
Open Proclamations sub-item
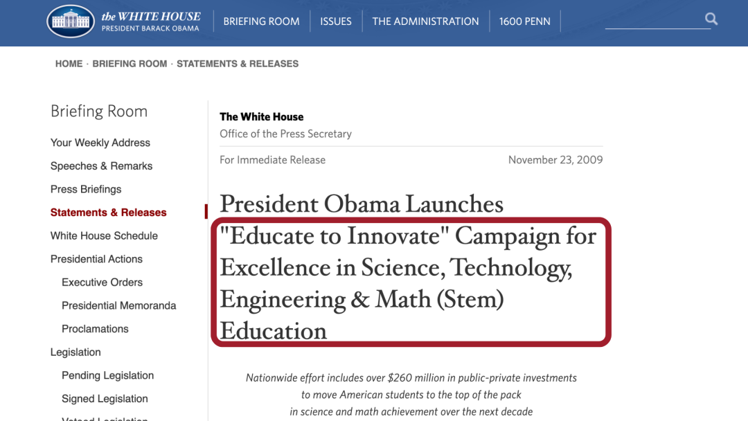click(95, 329)
